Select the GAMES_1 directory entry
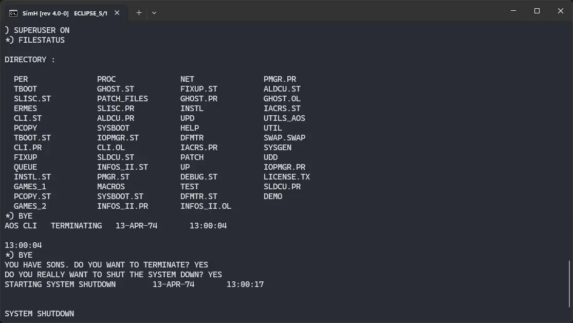 (x=30, y=186)
